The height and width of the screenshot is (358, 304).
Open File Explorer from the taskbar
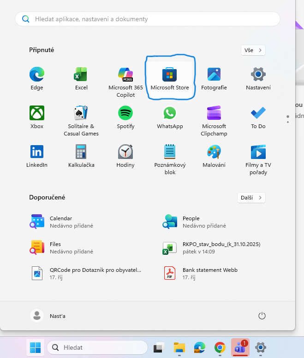179,347
